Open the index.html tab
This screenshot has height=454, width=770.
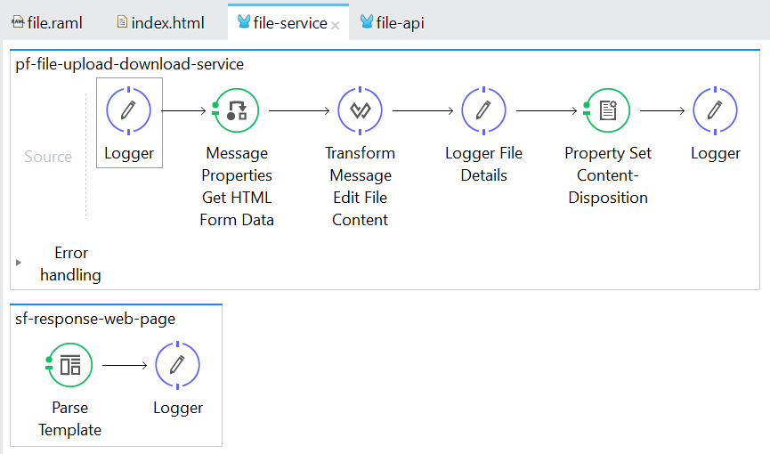point(160,23)
